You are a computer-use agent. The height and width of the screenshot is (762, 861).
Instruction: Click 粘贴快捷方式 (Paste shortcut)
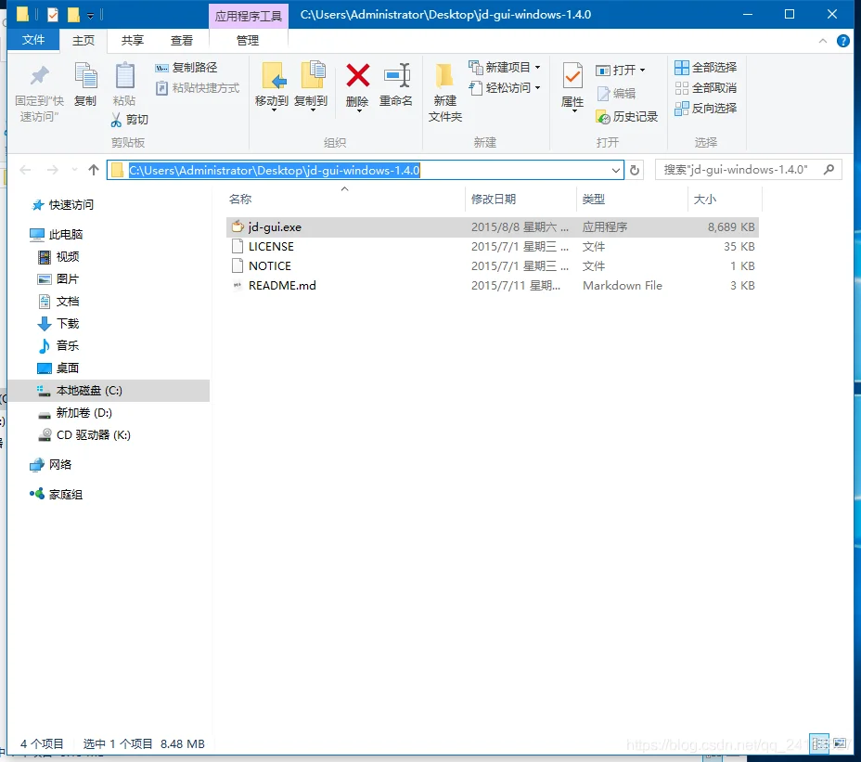click(198, 88)
